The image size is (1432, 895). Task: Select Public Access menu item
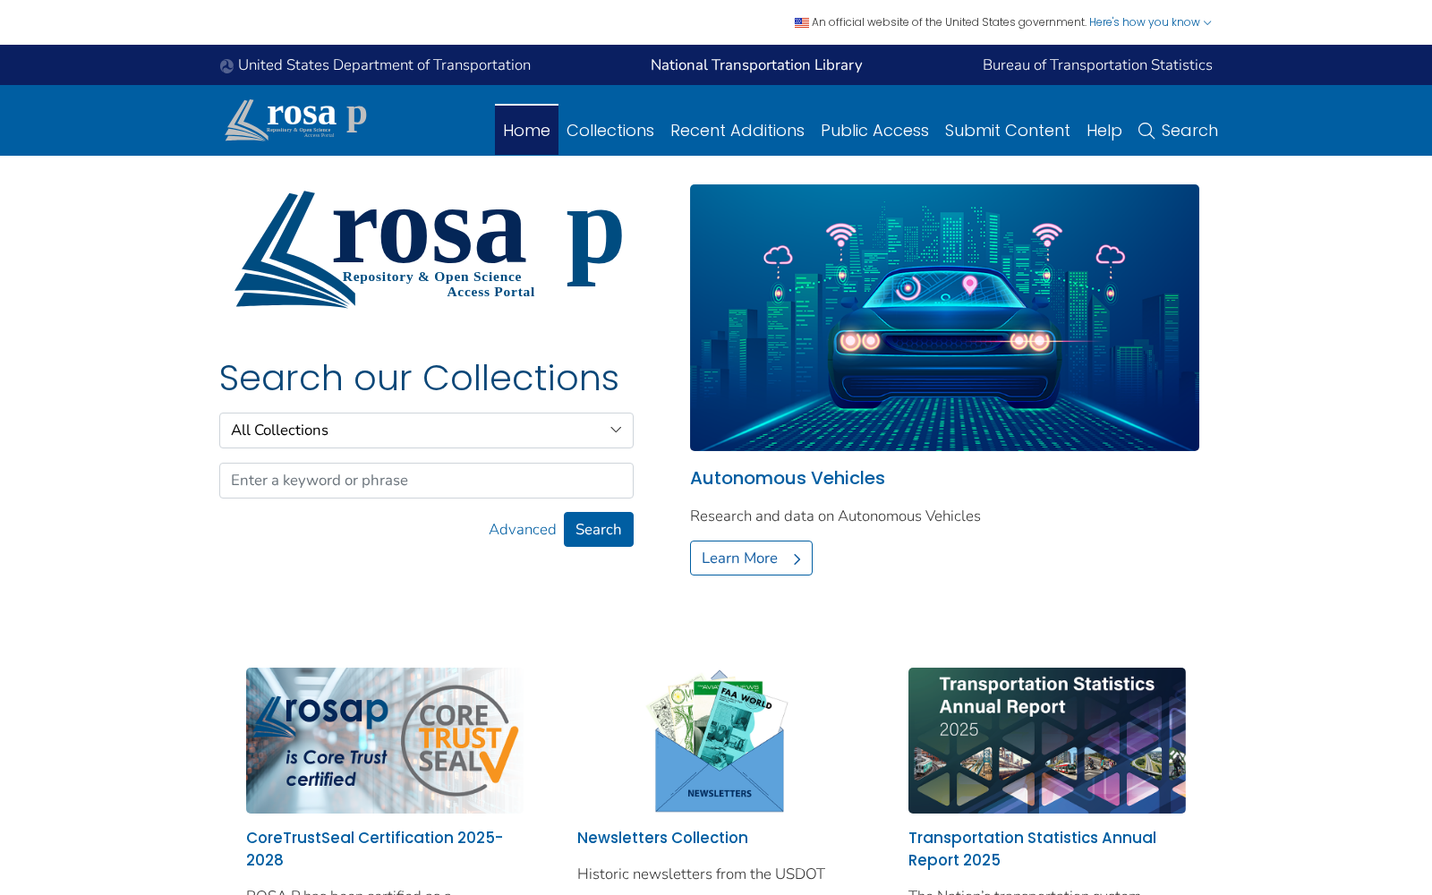[x=874, y=131]
